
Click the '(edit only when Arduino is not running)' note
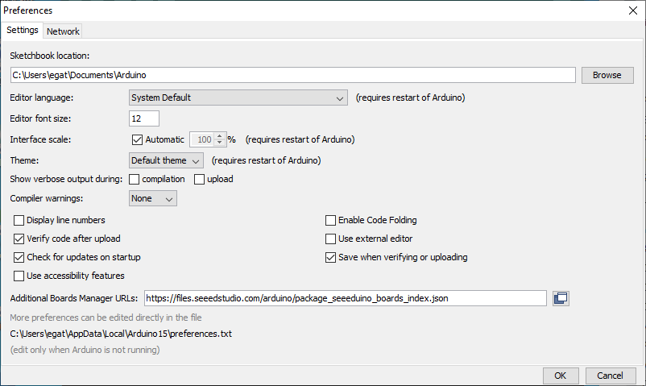click(85, 350)
